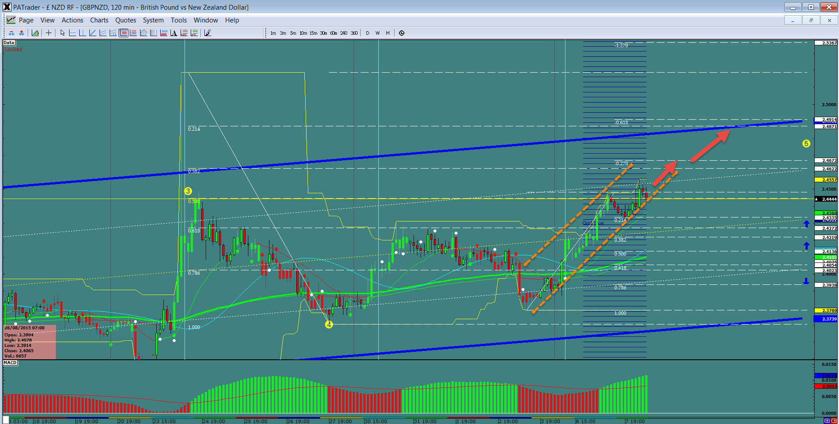The height and width of the screenshot is (424, 839).
Task: Select the red and blue band tool
Action: [x=164, y=33]
